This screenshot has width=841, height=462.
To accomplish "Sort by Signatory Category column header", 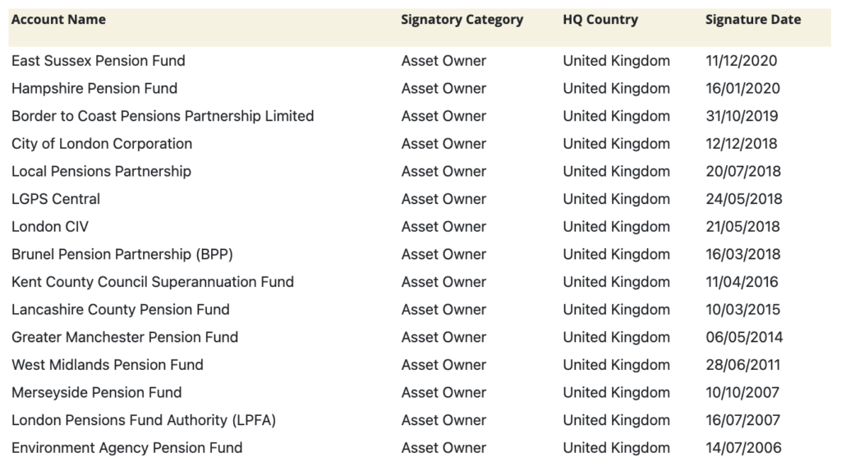I will 462,20.
